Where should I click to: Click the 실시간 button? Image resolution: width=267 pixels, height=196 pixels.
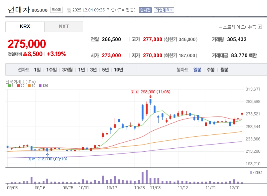(x=145, y=10)
